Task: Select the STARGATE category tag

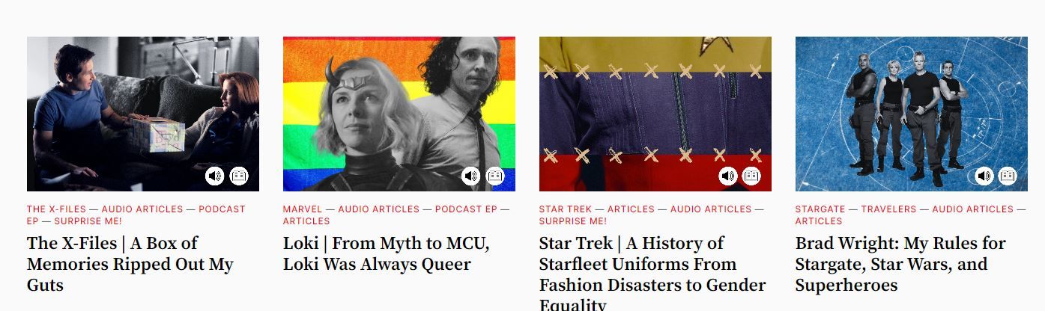Action: (x=820, y=209)
